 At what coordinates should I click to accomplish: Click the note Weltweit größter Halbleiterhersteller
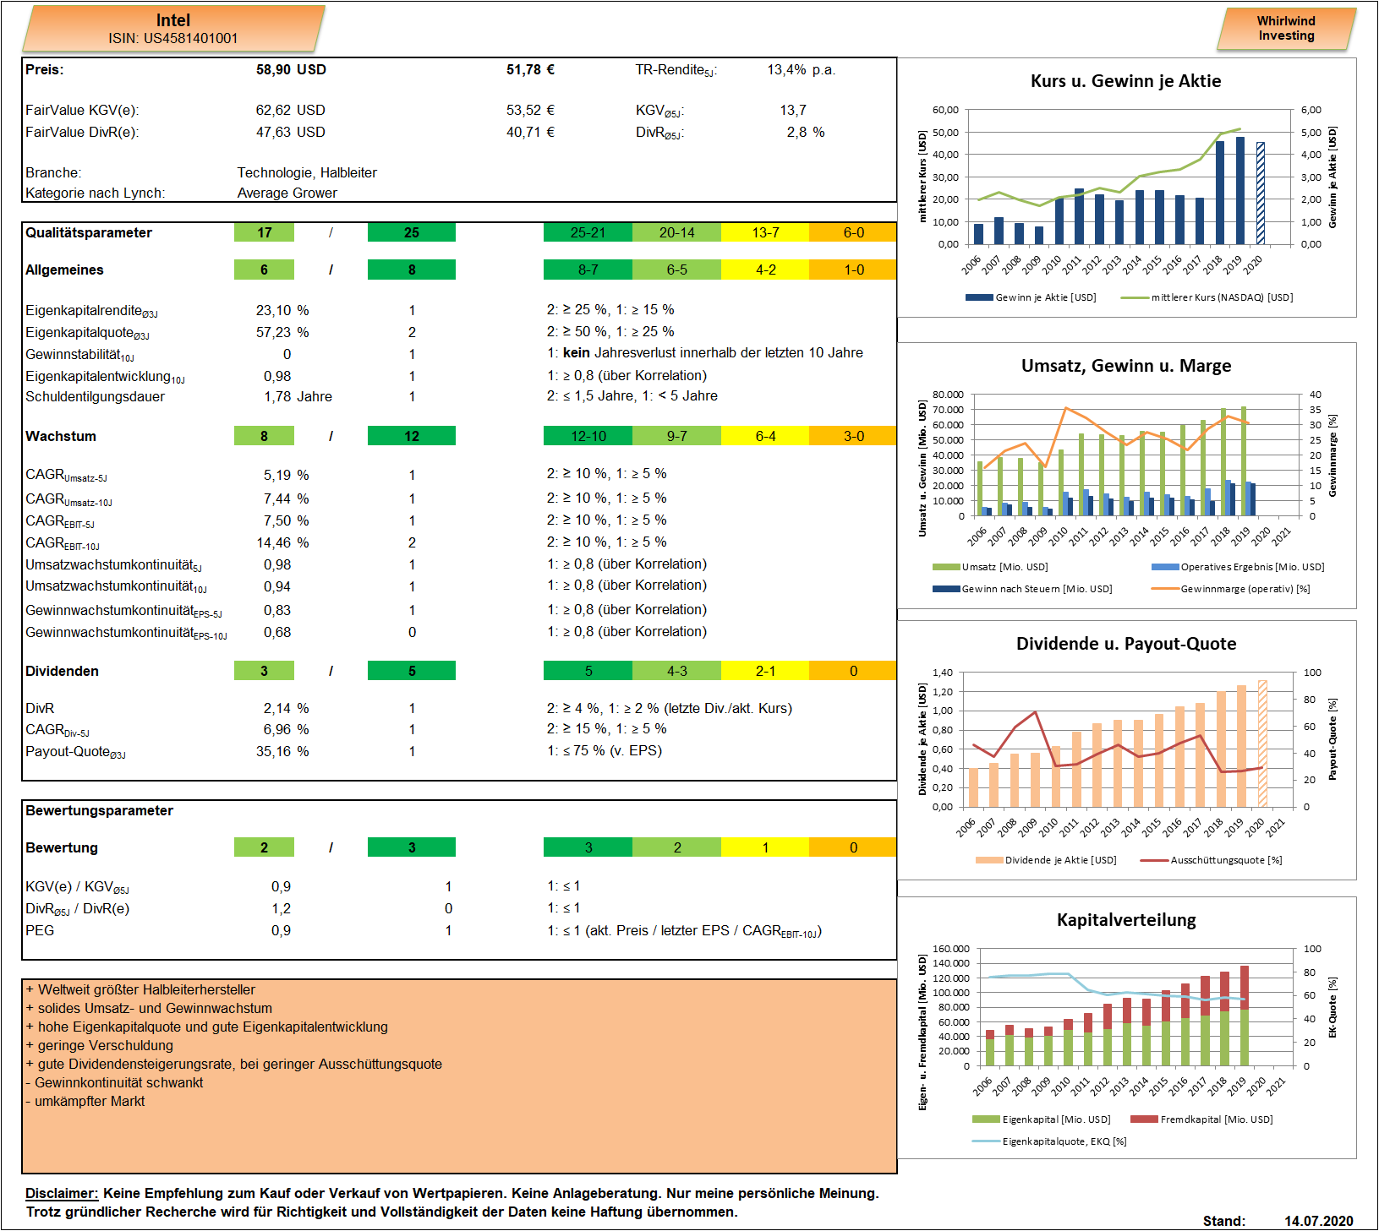pyautogui.click(x=140, y=989)
